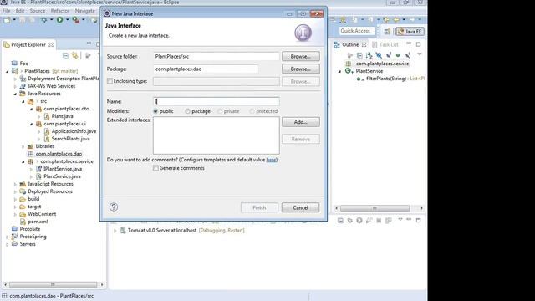This screenshot has height=301, width=535.
Task: Open the File menu
Action: point(6,11)
